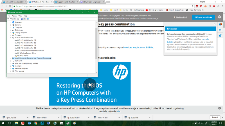Expand the Network adapters category
Viewport: 225px width, 126px height.
click(x=11, y=68)
